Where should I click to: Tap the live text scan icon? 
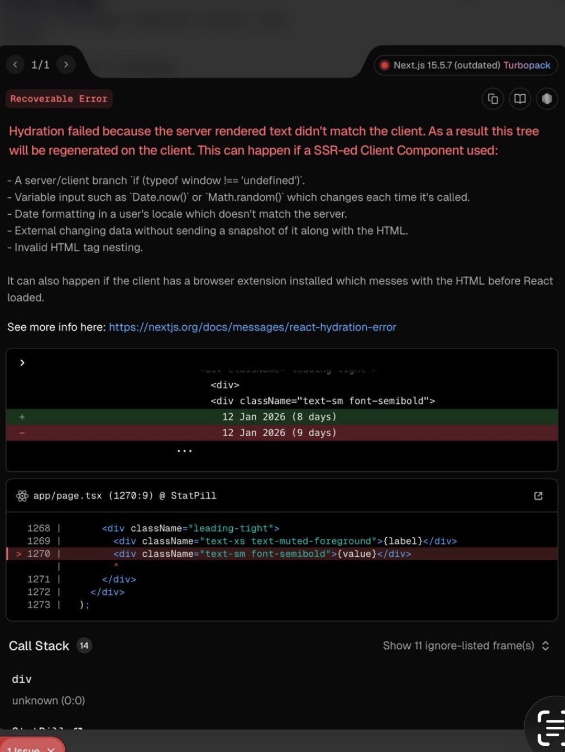(x=550, y=727)
